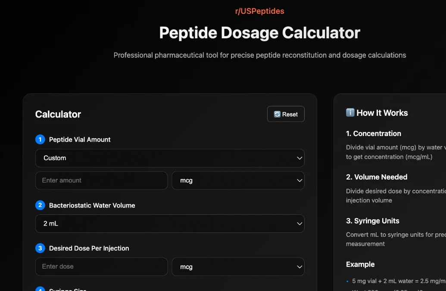Select the Bacteriostatic Water Volume label
This screenshot has width=446, height=291.
tap(92, 205)
